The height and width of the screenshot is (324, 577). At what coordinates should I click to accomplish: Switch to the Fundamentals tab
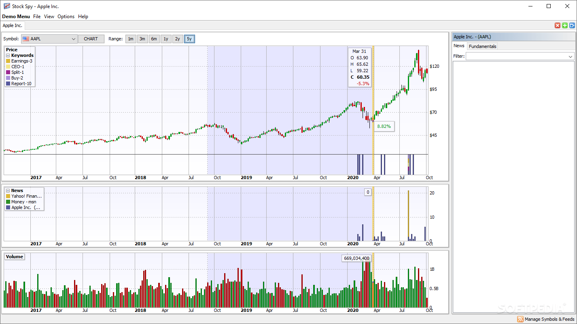tap(482, 46)
